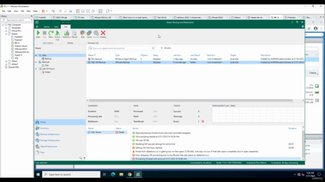Click the VMware suspend/pause icon

(43, 11)
